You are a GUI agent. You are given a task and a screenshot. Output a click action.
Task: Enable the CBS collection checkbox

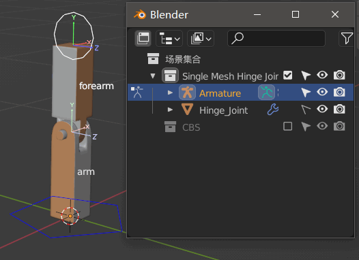(287, 126)
